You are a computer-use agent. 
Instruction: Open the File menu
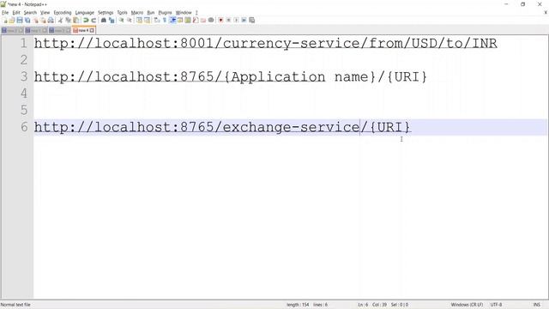pos(5,13)
